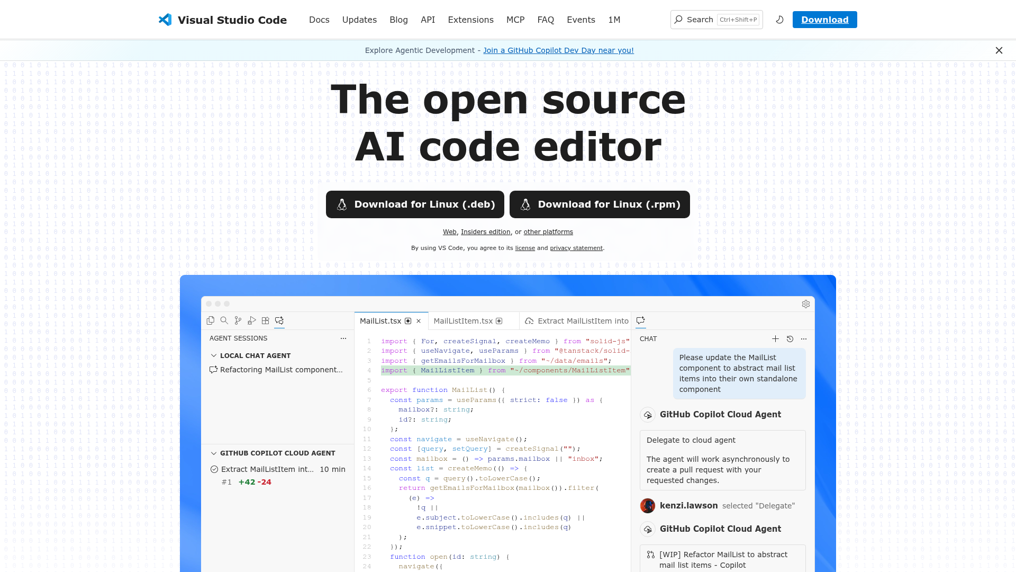The width and height of the screenshot is (1016, 572).
Task: Select the Agent Sessions chat icon
Action: point(279,320)
